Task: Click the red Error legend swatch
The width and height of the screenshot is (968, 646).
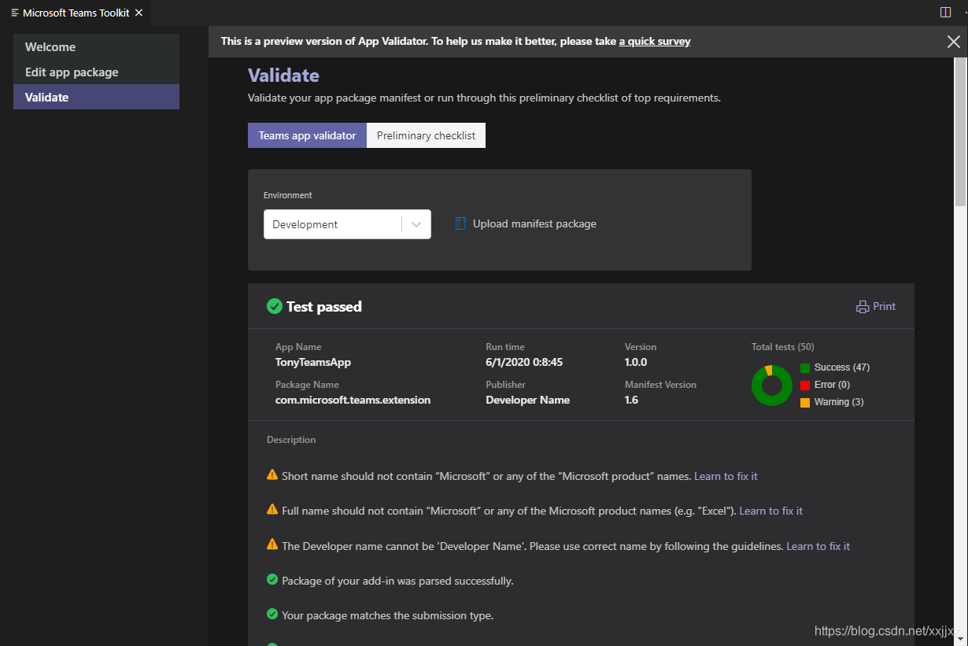Action: coord(805,385)
